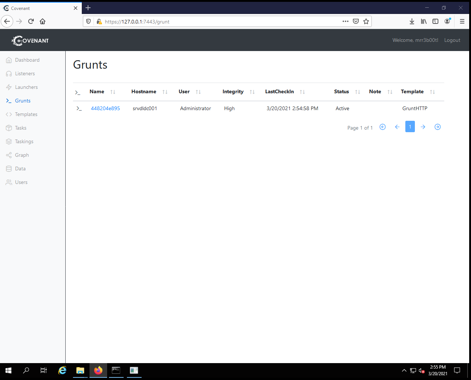Screen dimensions: 471x380
Task: Click the Templates code brackets icon
Action: (9, 114)
